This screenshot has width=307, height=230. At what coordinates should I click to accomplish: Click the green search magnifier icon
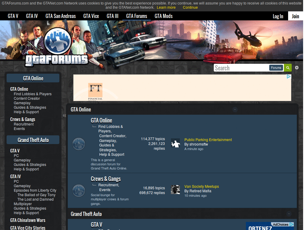pos(288,68)
